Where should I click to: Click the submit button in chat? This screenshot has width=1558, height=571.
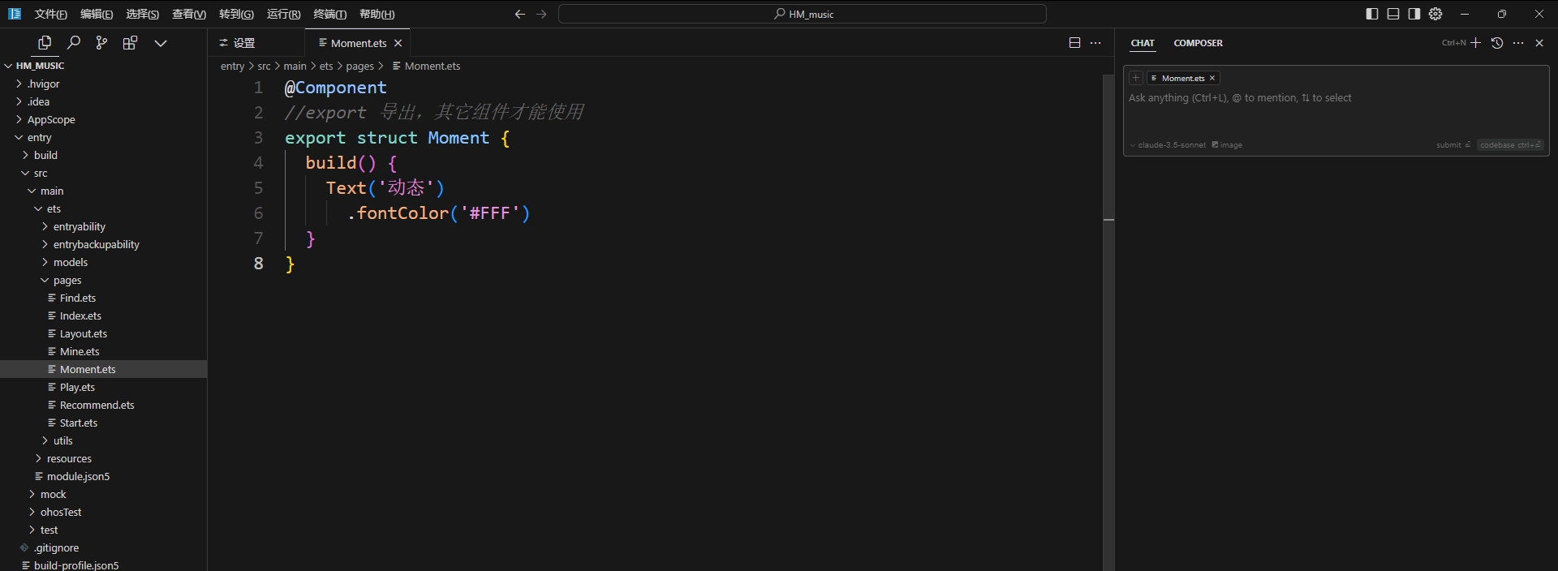pyautogui.click(x=1453, y=145)
